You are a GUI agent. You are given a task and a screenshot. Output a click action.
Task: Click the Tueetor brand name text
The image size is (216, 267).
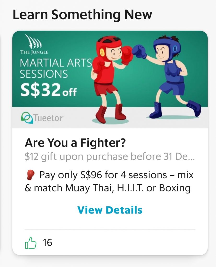click(x=49, y=118)
